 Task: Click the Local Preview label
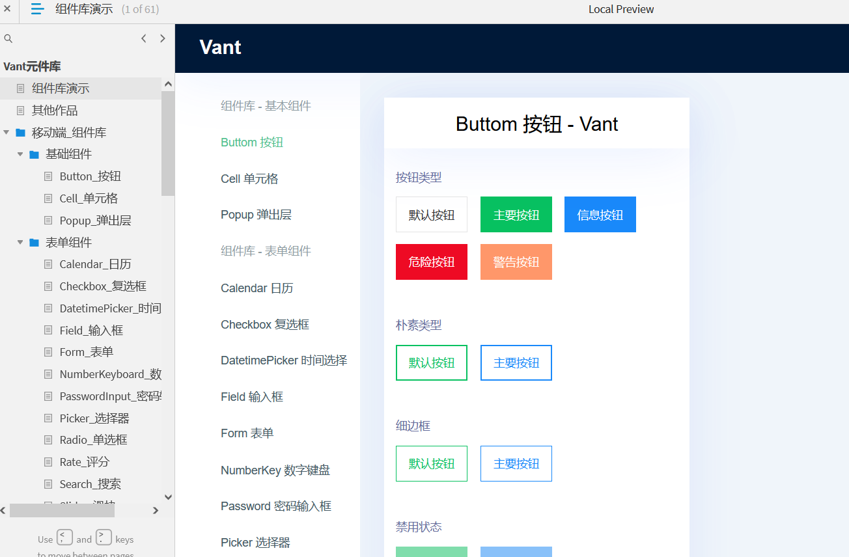621,9
